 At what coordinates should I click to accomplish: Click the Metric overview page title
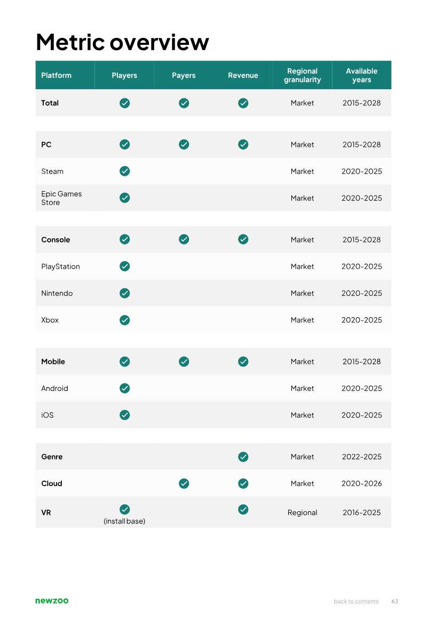click(122, 42)
